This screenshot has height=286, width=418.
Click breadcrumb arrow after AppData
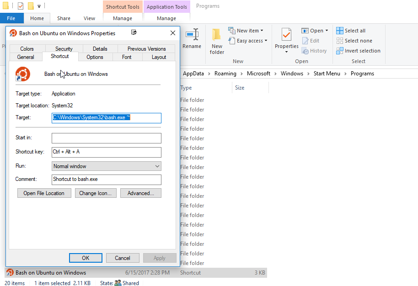(x=209, y=74)
